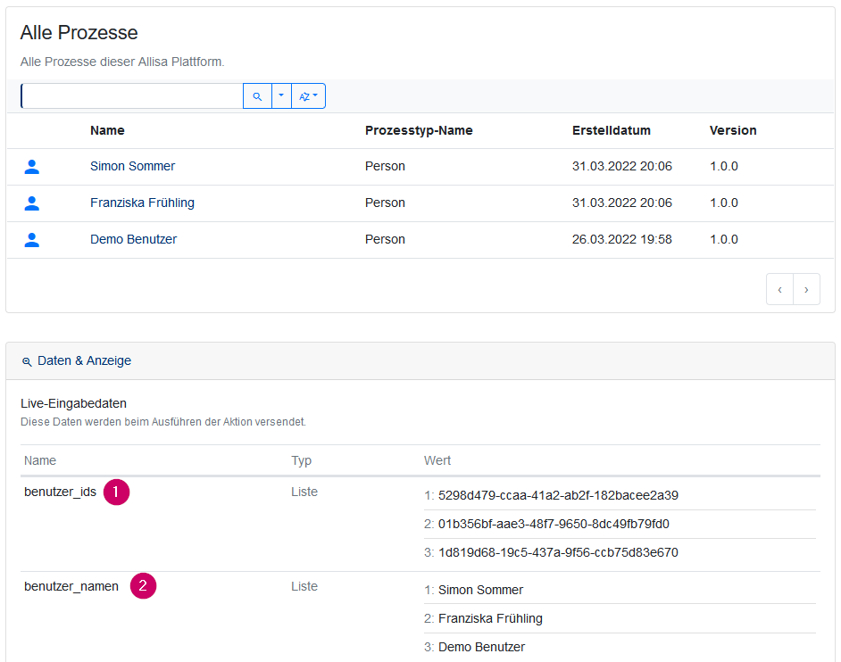
Task: Click the Daten & Anzeige magnifier icon
Action: [x=27, y=362]
